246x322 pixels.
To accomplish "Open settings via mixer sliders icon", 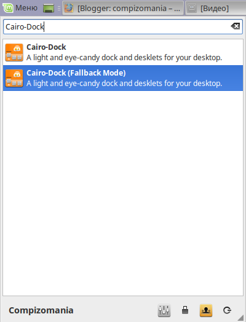I will [x=164, y=310].
